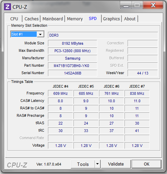Image resolution: width=167 pixels, height=174 pixels.
Task: Click the JEDEC #7 column header
Action: click(x=137, y=86)
